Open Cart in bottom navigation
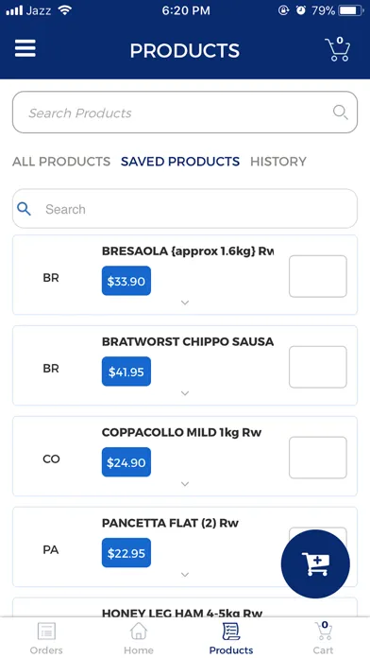The width and height of the screenshot is (370, 658). click(324, 637)
